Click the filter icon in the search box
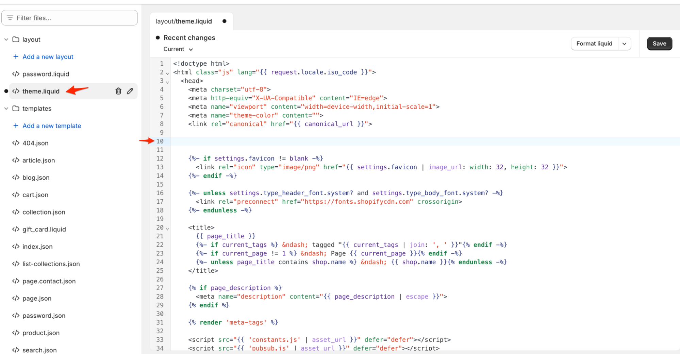The image size is (680, 354). [x=10, y=18]
